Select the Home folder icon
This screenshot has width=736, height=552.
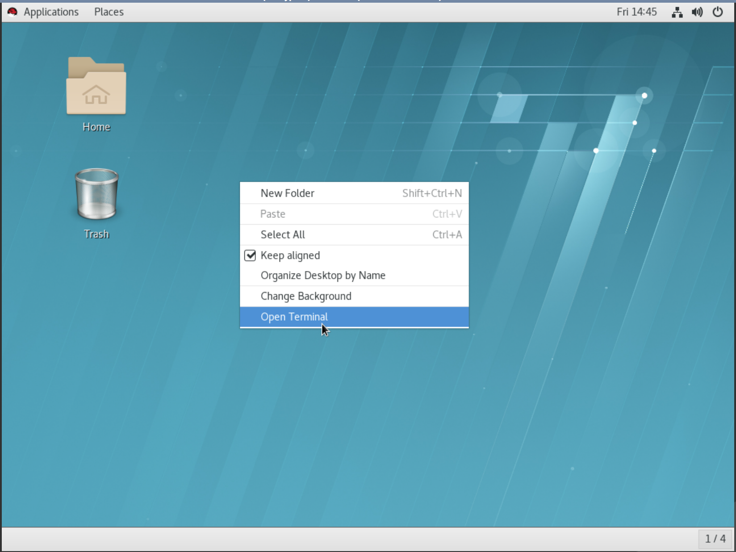(x=96, y=86)
